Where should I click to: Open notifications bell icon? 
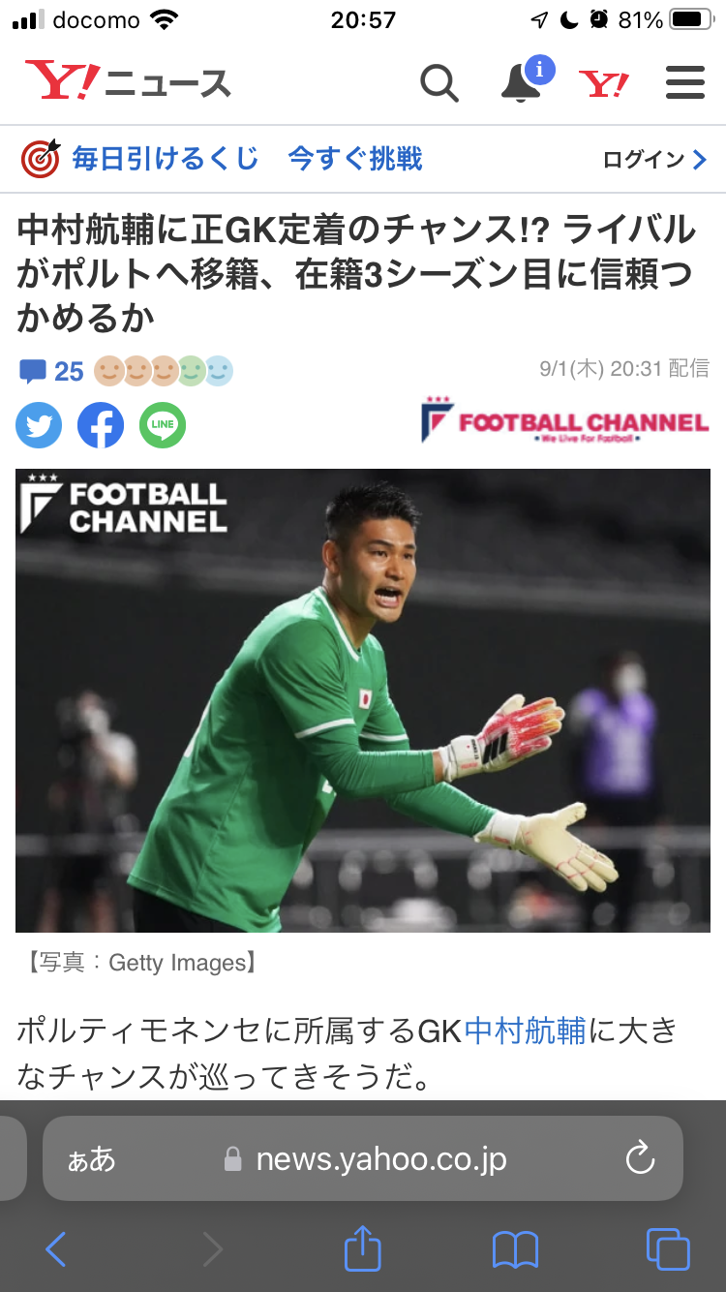pos(525,81)
